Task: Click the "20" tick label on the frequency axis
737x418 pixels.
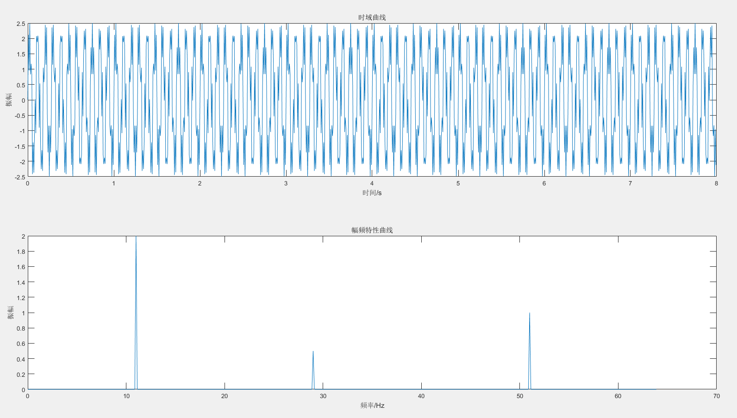Action: pos(225,396)
